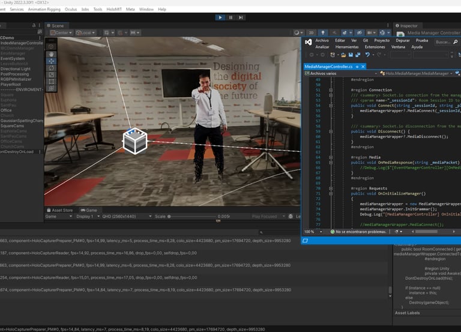The height and width of the screenshot is (332, 461).
Task: Toggle Scene hidden objects visibility icon
Action: 360,32
